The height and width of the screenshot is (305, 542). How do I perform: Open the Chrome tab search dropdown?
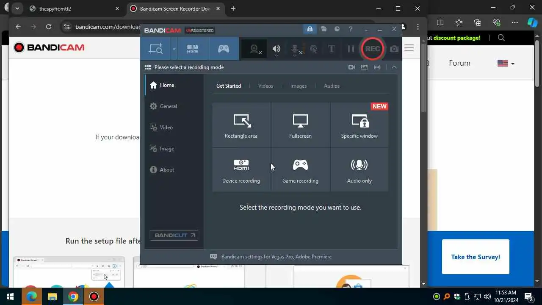[x=17, y=8]
